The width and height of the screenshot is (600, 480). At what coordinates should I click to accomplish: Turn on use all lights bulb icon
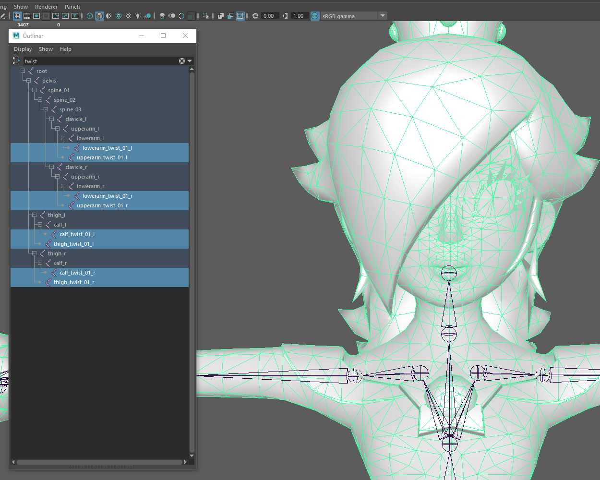tap(138, 16)
